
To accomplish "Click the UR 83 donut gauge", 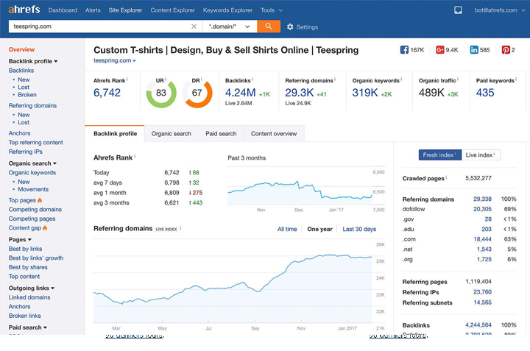I will [161, 93].
